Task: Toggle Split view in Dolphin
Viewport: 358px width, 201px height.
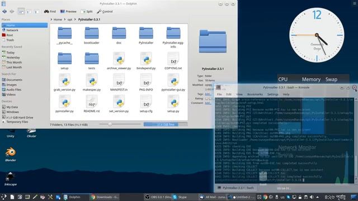Action: 87,11
